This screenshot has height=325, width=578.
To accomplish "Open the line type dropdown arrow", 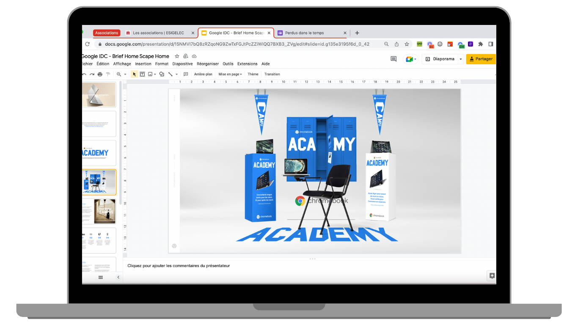I will [x=176, y=74].
